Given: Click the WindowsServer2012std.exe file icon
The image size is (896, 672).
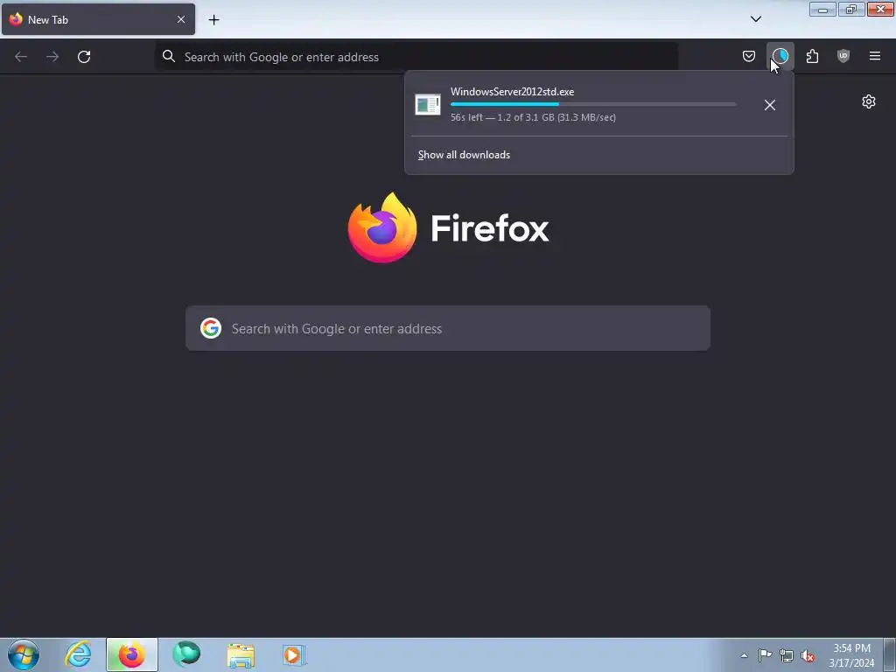Looking at the screenshot, I should click(427, 105).
